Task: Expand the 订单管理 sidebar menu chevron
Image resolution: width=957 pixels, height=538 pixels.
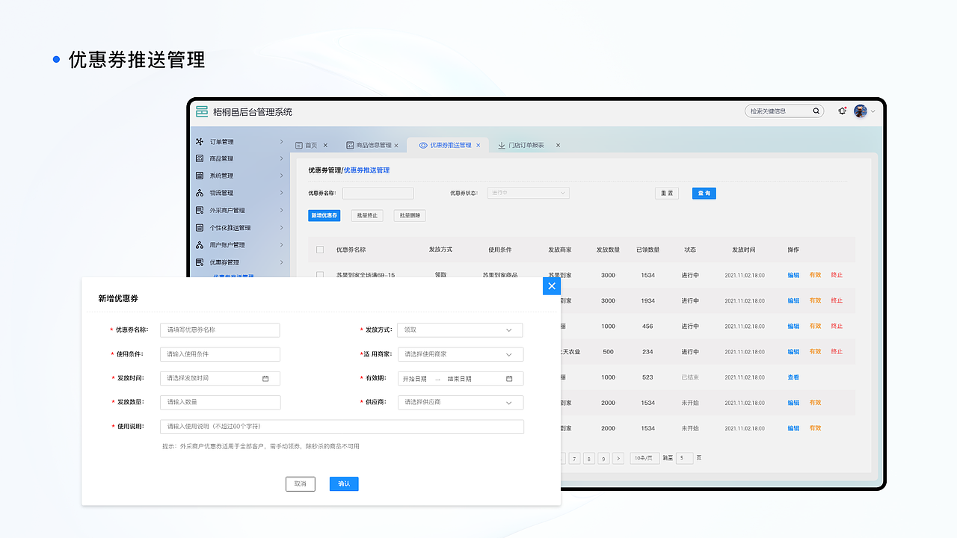Action: (281, 141)
